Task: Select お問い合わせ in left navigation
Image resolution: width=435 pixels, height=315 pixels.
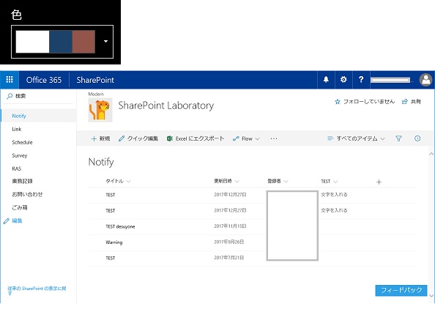Action: coord(27,194)
